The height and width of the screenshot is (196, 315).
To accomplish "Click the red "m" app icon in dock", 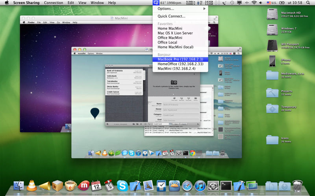I will click(x=83, y=186).
